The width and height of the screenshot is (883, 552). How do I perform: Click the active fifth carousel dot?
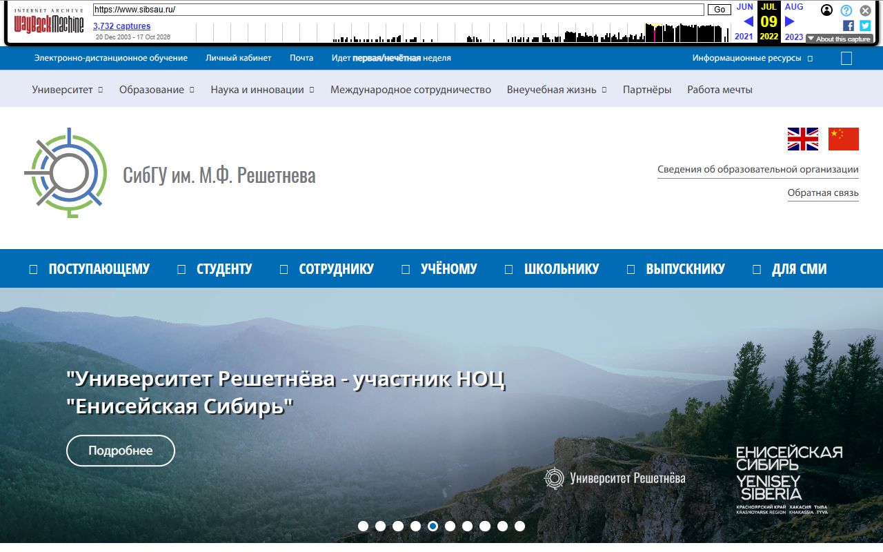point(433,526)
